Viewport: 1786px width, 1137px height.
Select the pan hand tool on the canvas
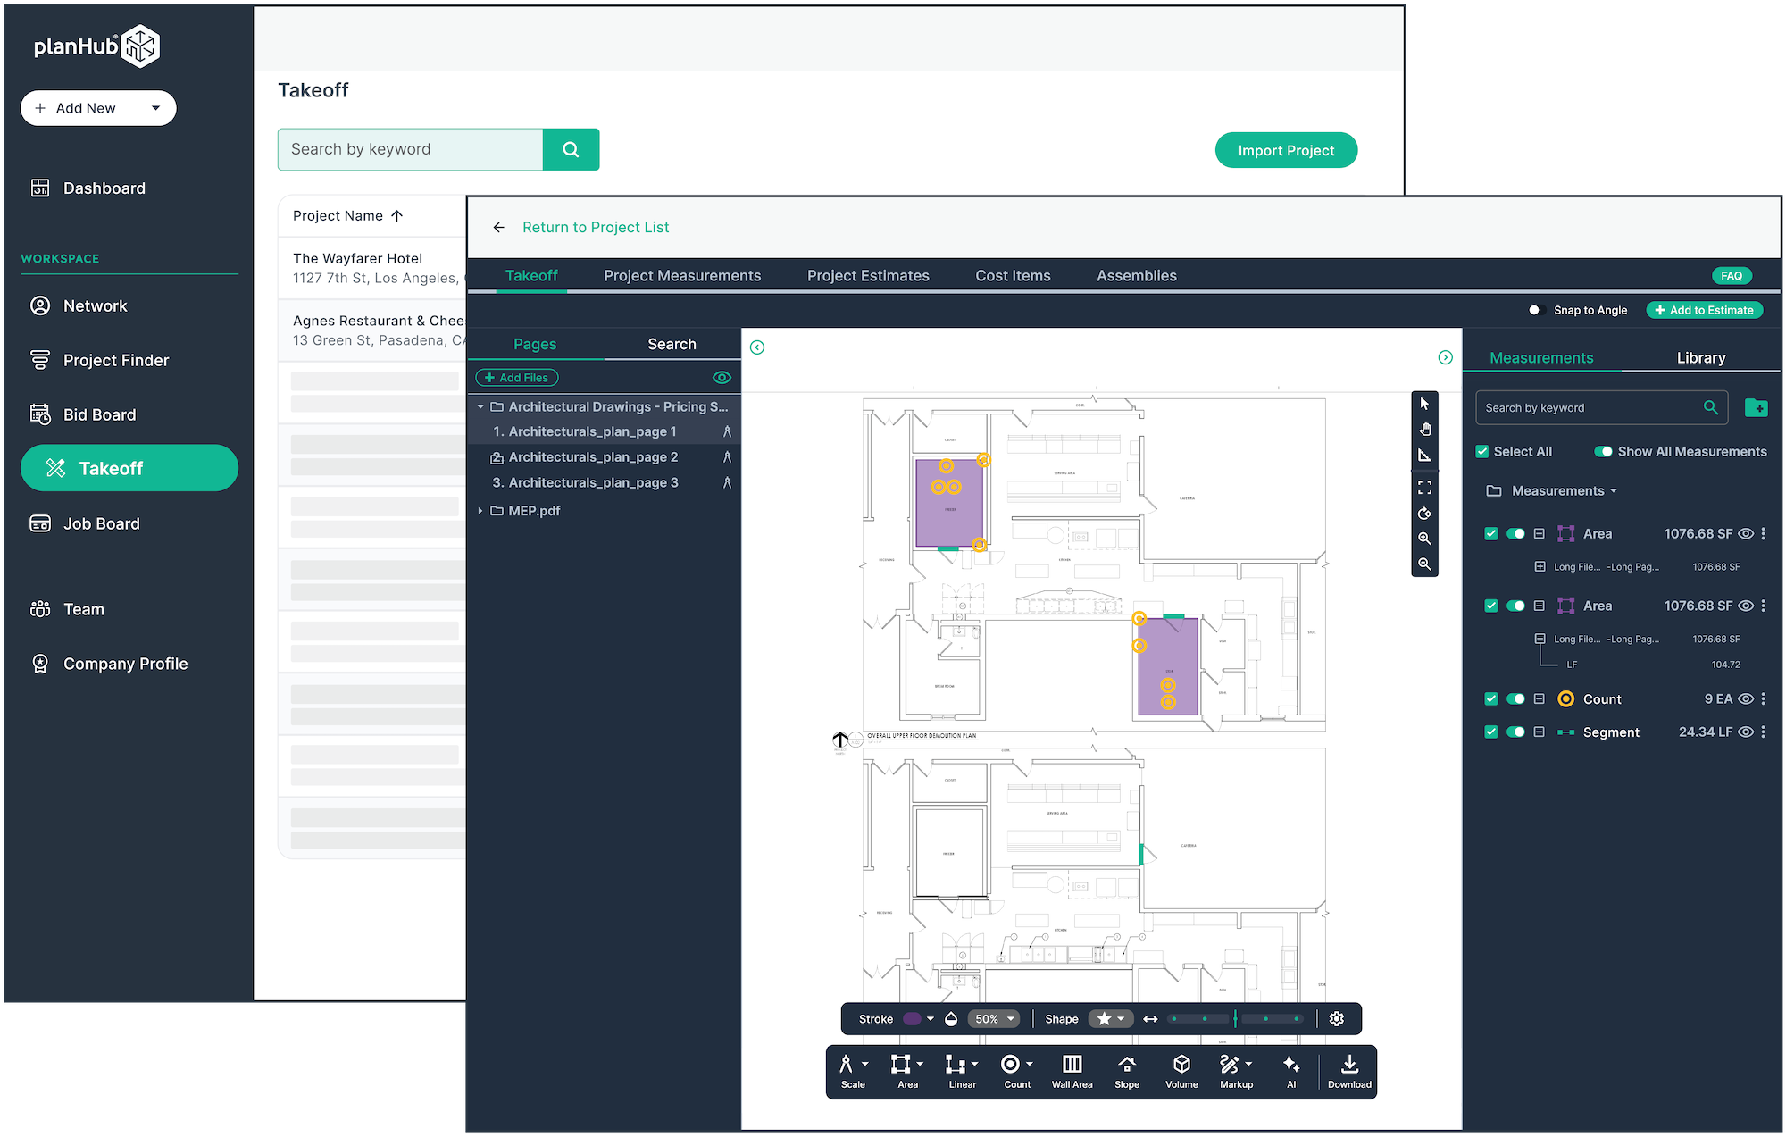[1425, 429]
